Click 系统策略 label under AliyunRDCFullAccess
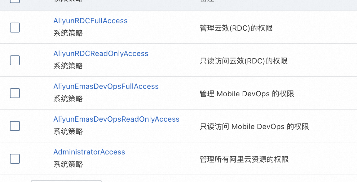Screen dimensions: 357x182 68,33
